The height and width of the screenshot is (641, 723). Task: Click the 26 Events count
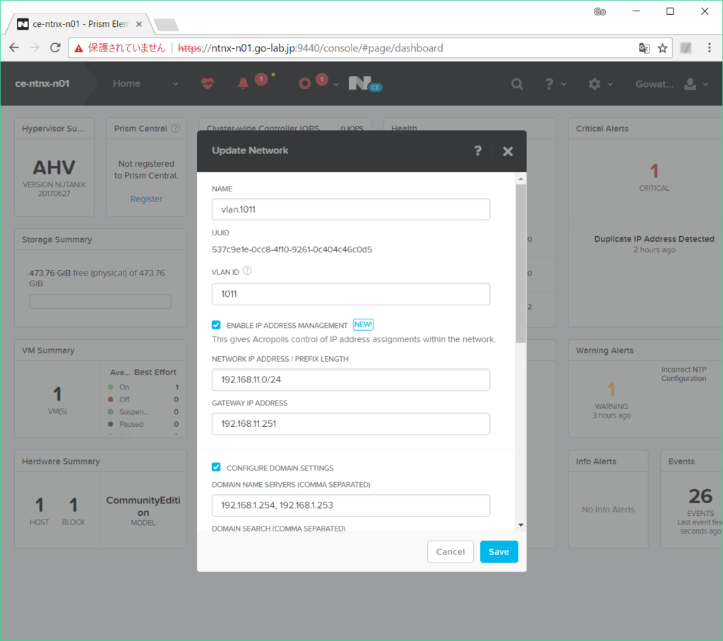click(x=700, y=496)
